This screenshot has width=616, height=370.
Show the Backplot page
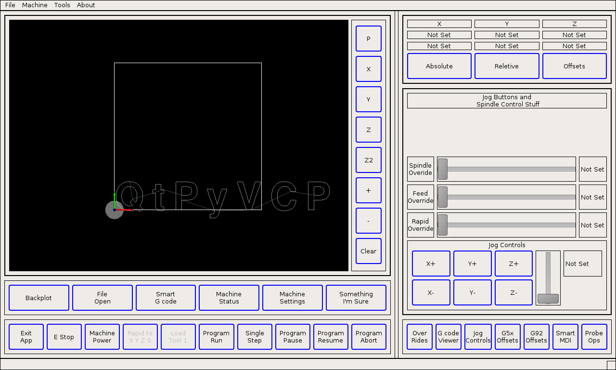(x=39, y=298)
